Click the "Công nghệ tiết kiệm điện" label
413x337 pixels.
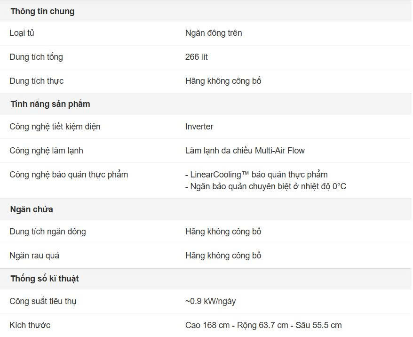coord(55,127)
